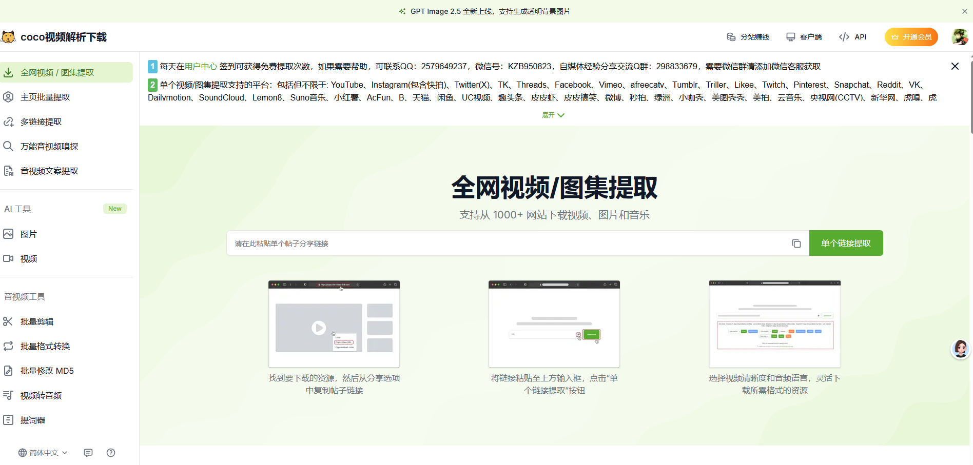Click the document icon beside 音视频文案提取
The image size is (973, 465).
[x=8, y=171]
